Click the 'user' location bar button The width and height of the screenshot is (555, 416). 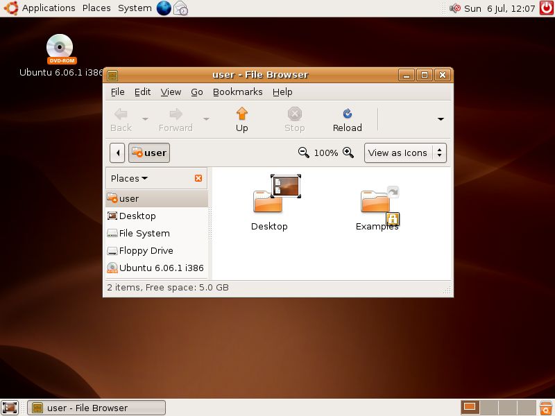(149, 153)
